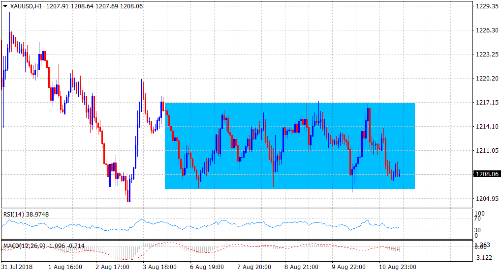Select the 31 Jul 2018 date label

tap(18, 267)
